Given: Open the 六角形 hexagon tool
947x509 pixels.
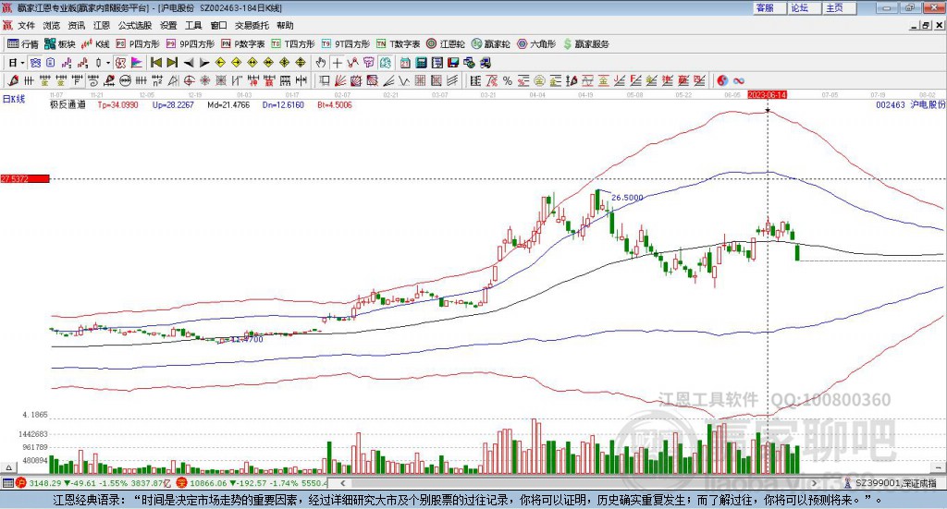Looking at the screenshot, I should 536,44.
